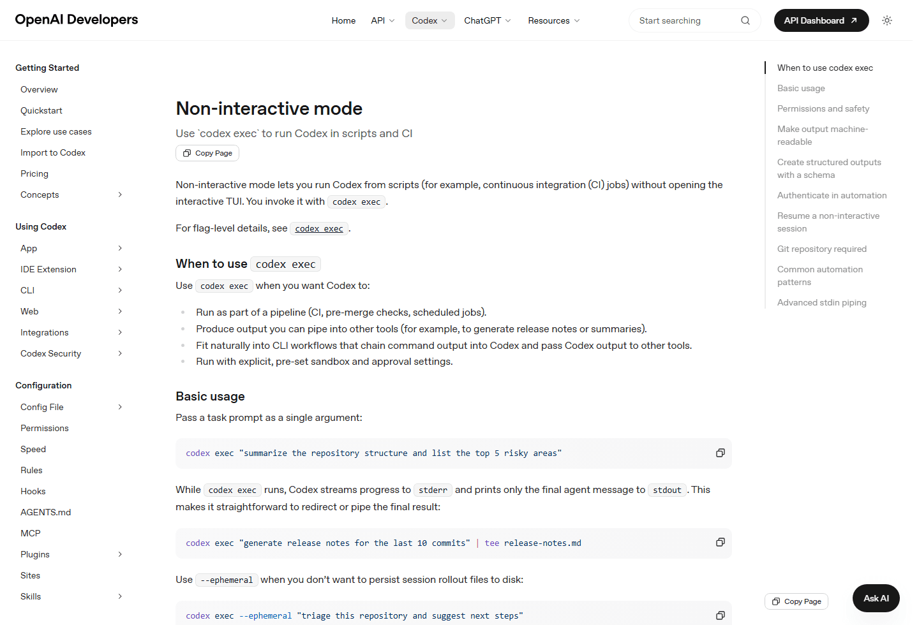Jump to 'Create structured outputs with a schema'

pyautogui.click(x=829, y=168)
